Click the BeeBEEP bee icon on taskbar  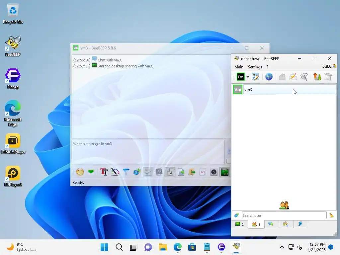[236, 247]
